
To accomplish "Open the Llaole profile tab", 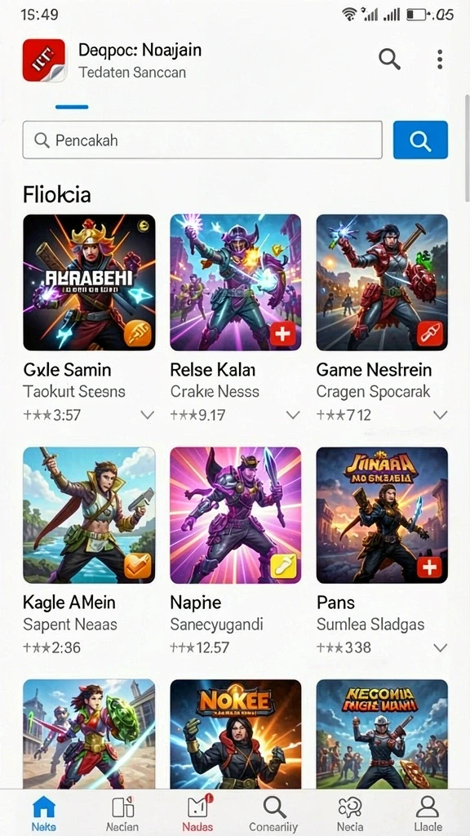I will 428,814.
